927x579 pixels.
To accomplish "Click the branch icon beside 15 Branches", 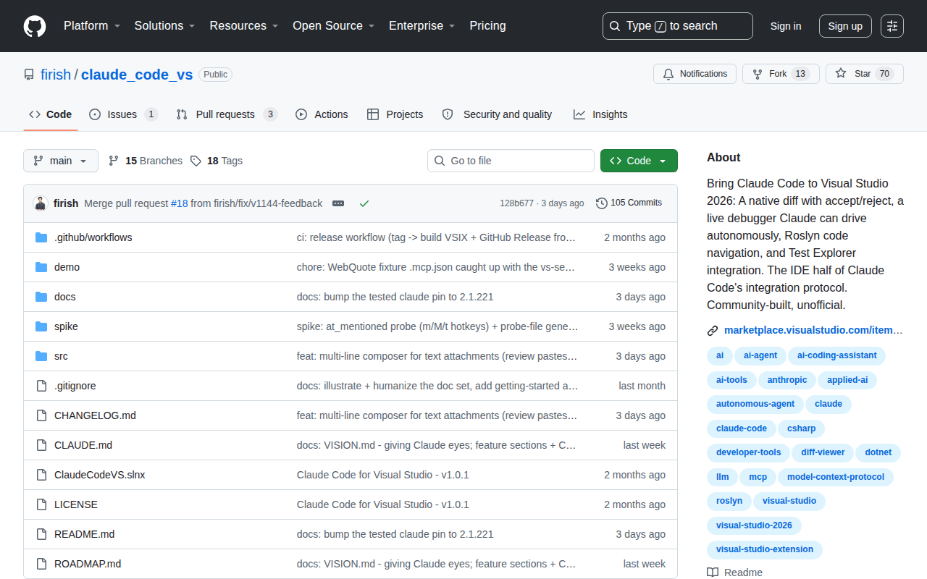I will [x=114, y=161].
